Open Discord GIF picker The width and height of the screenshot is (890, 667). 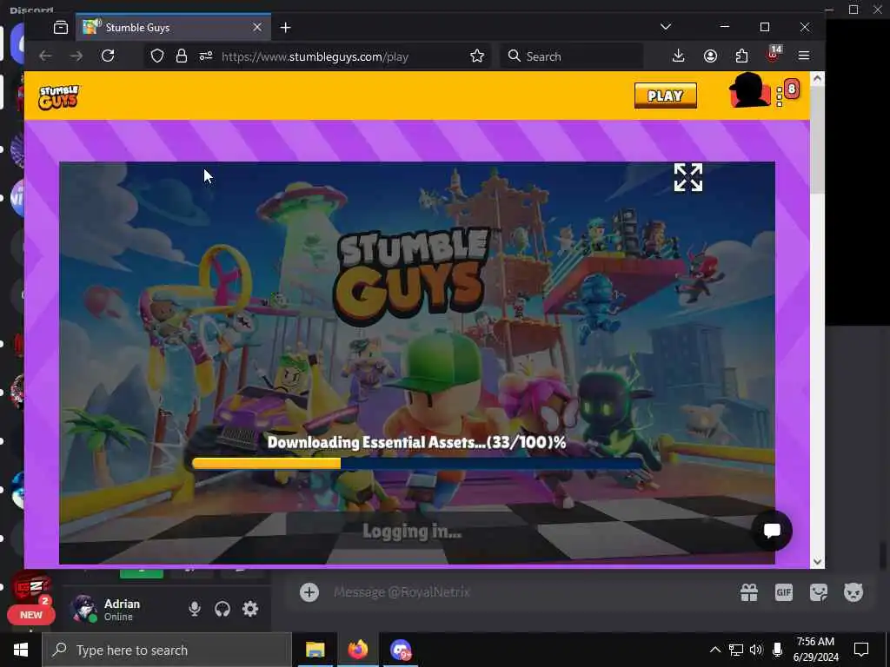[x=784, y=592]
